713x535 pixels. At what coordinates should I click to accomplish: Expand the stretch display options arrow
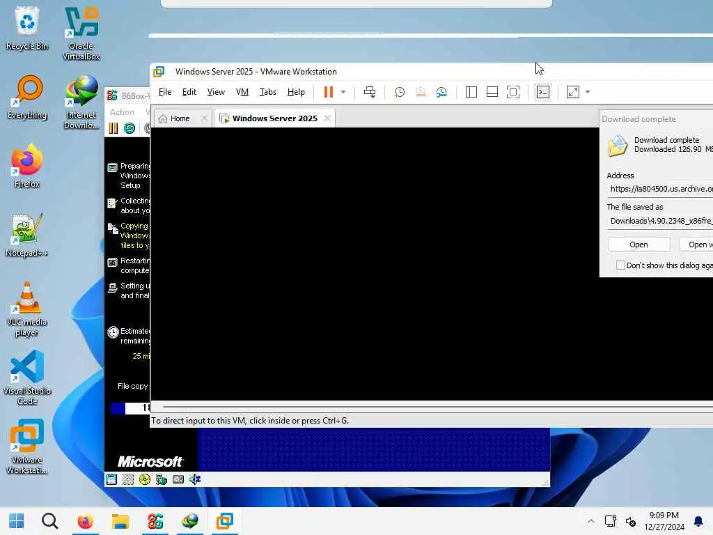588,92
